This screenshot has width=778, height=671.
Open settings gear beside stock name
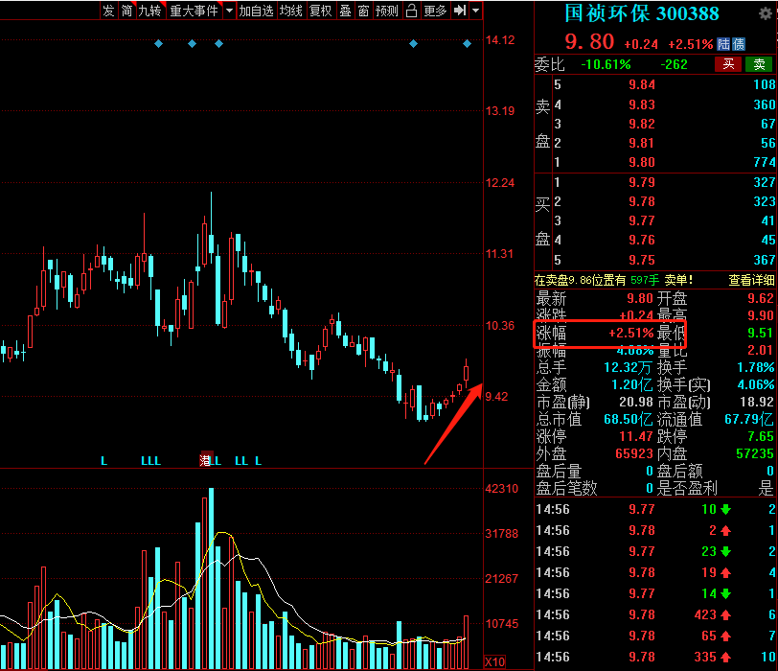pos(766,13)
